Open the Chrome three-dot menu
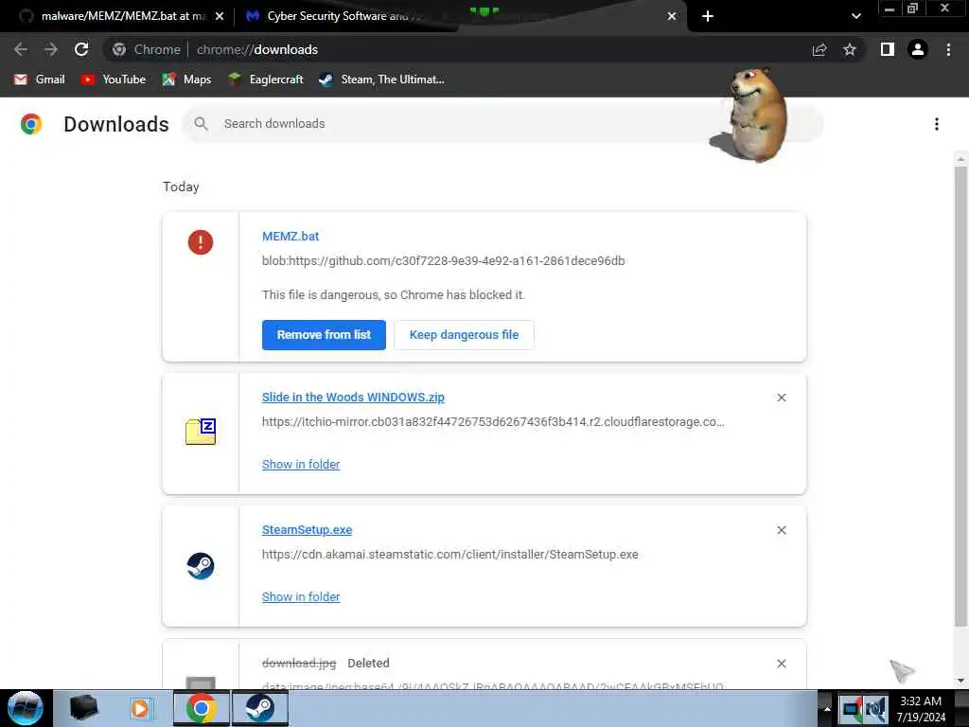Image resolution: width=969 pixels, height=727 pixels. pyautogui.click(x=948, y=49)
